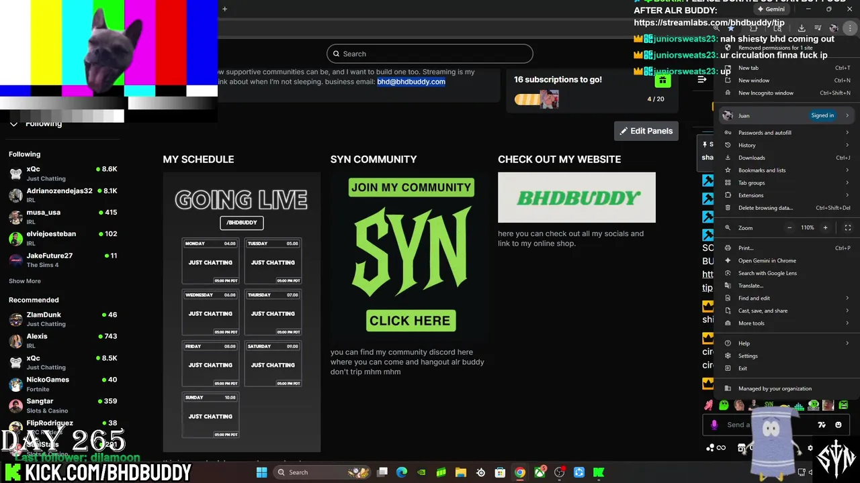Expand Extensions submenu in Chrome menu

click(x=786, y=195)
